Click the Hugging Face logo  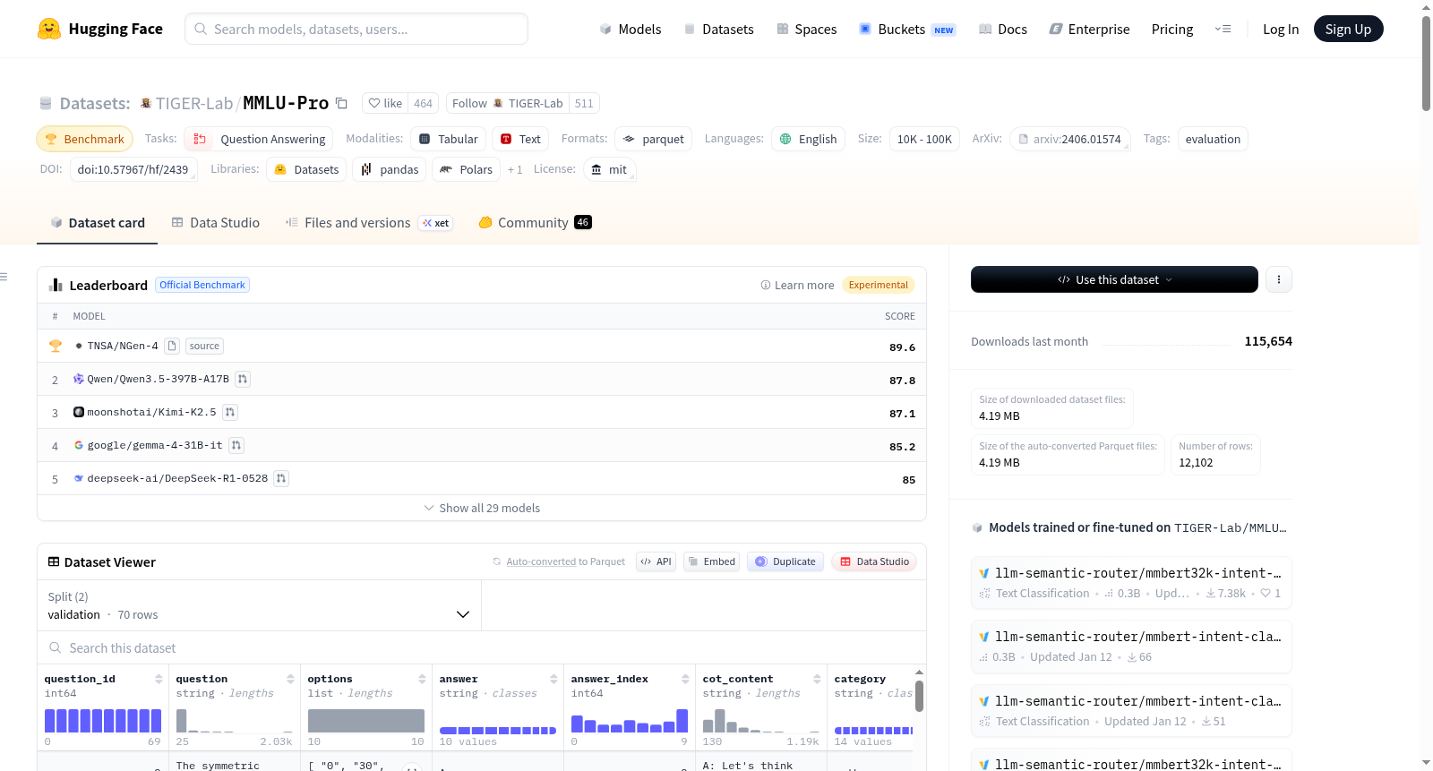point(99,29)
